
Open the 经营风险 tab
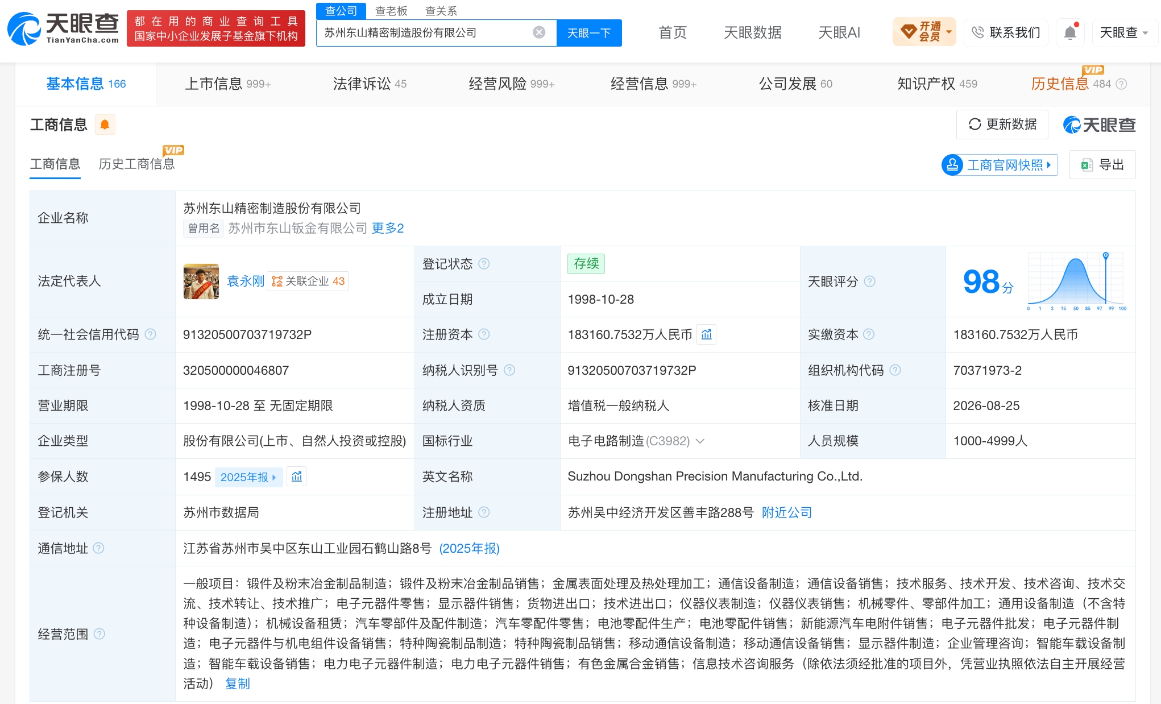pos(512,84)
